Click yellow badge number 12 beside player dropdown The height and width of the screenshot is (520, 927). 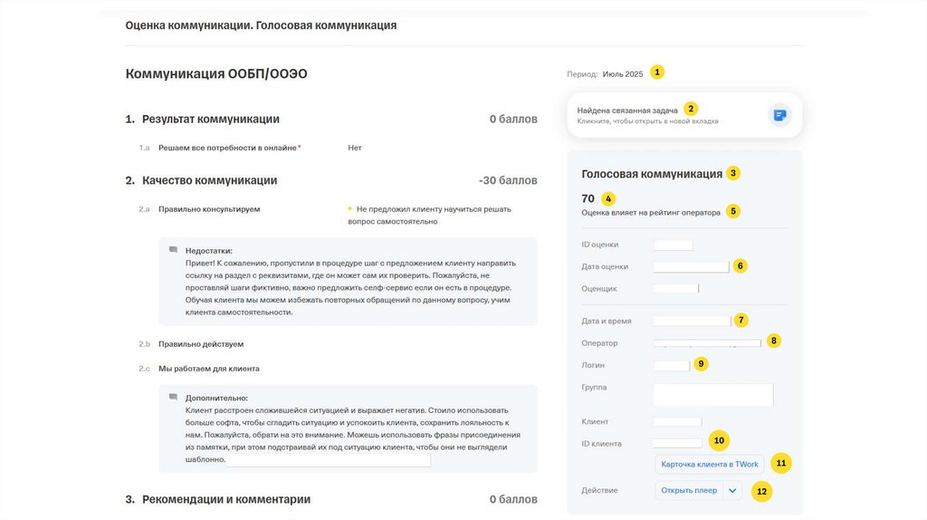[x=761, y=491]
